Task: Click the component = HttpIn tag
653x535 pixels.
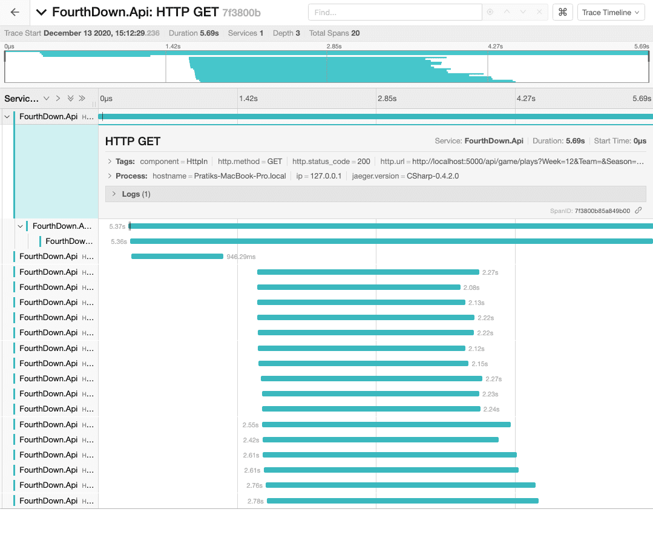Action: [x=174, y=161]
